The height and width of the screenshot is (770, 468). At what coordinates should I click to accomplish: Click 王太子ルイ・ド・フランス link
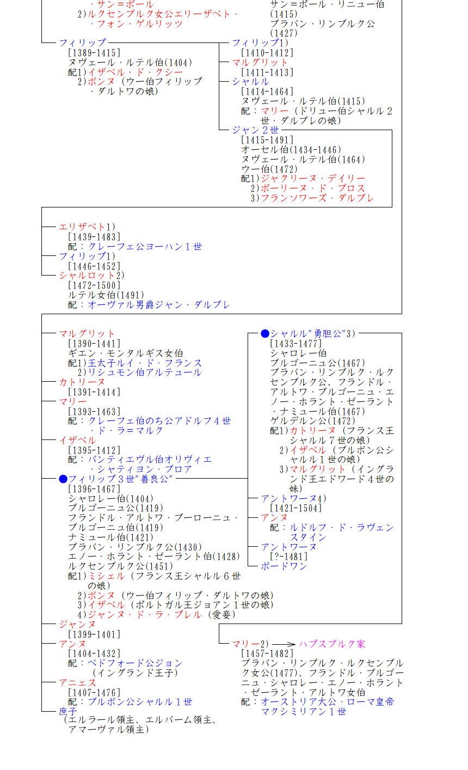coord(145,363)
